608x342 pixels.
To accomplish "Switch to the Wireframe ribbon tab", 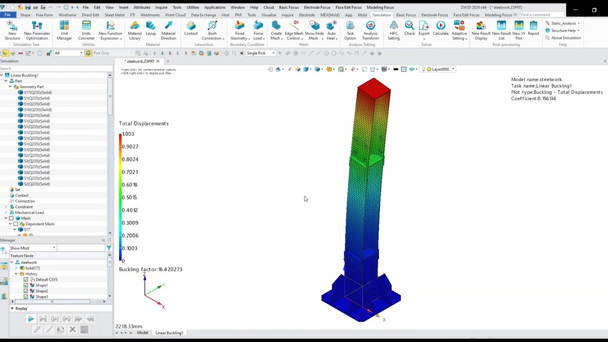I will tap(67, 15).
